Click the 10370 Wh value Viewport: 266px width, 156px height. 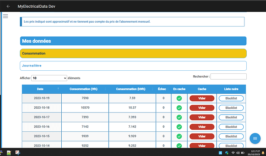click(85, 108)
